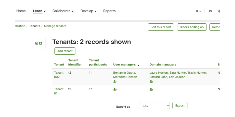This screenshot has height=117, width=235.
Task: Open the Reports menu item
Action: [109, 11]
